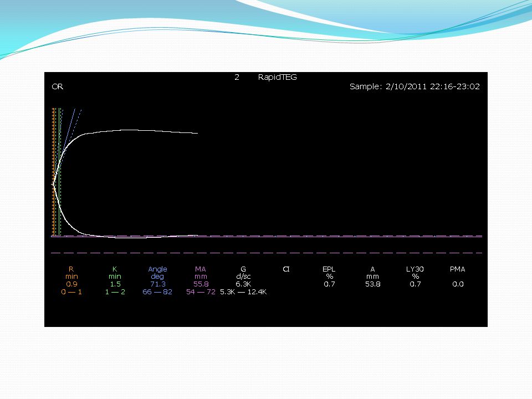
Task: Click the Angle range 66 — 82
Action: point(157,292)
